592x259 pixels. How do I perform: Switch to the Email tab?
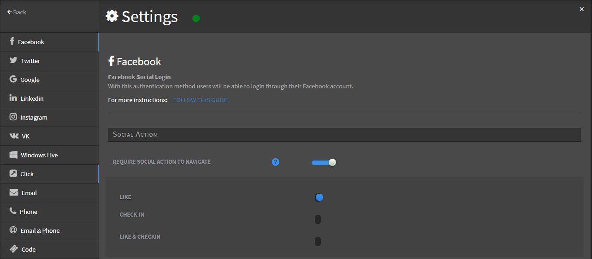[49, 192]
